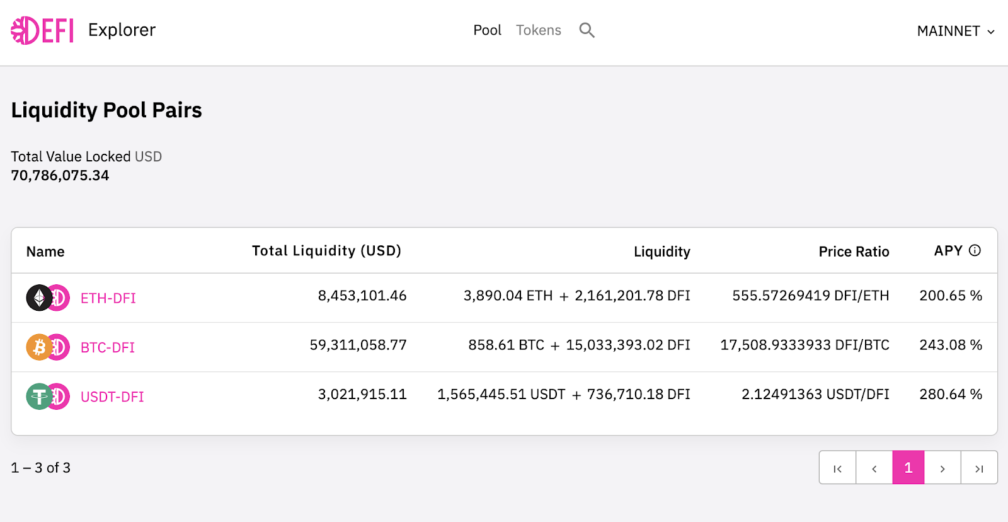Click the Total Liquidity (USD) column header
Screen dimensions: 1008x522
pos(326,251)
